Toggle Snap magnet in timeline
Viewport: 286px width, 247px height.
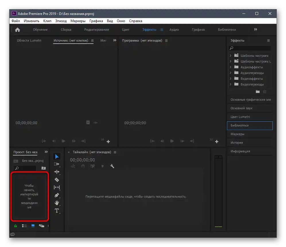coord(83,166)
